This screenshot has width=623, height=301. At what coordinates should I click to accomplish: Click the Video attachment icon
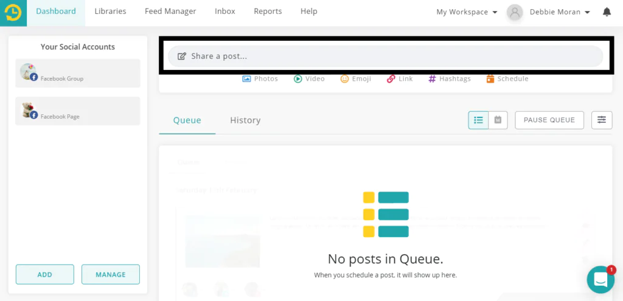(298, 78)
